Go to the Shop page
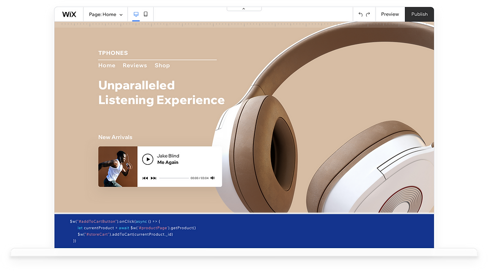 (162, 65)
